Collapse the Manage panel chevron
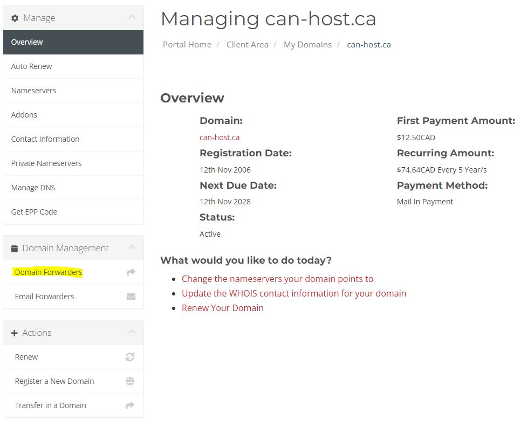This screenshot has height=427, width=521. (132, 18)
